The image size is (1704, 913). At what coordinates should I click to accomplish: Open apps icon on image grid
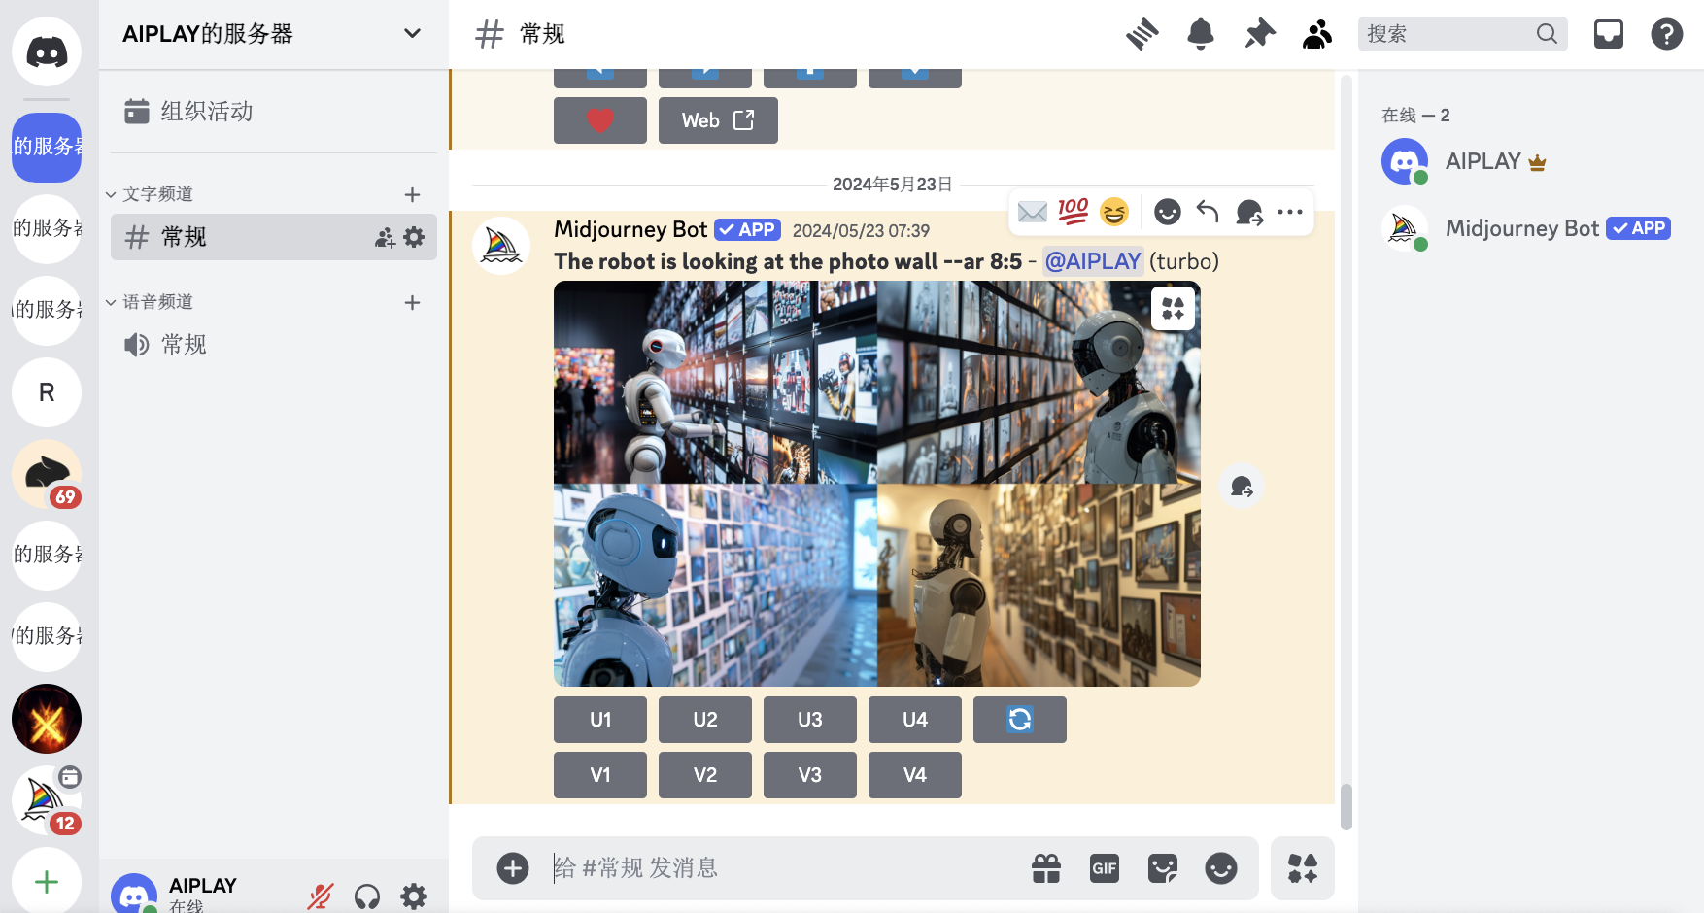(x=1174, y=309)
